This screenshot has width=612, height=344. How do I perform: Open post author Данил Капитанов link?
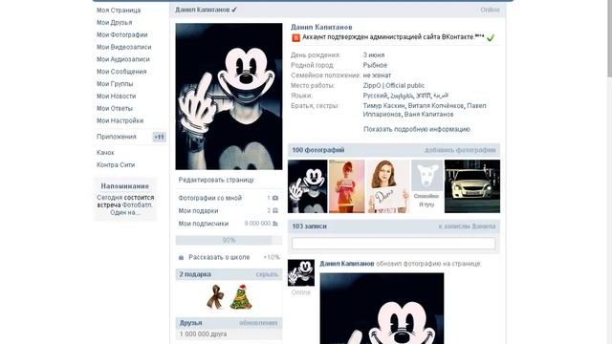[x=346, y=264]
